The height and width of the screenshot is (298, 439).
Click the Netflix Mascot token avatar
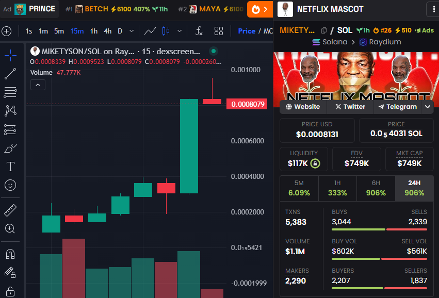pyautogui.click(x=285, y=9)
